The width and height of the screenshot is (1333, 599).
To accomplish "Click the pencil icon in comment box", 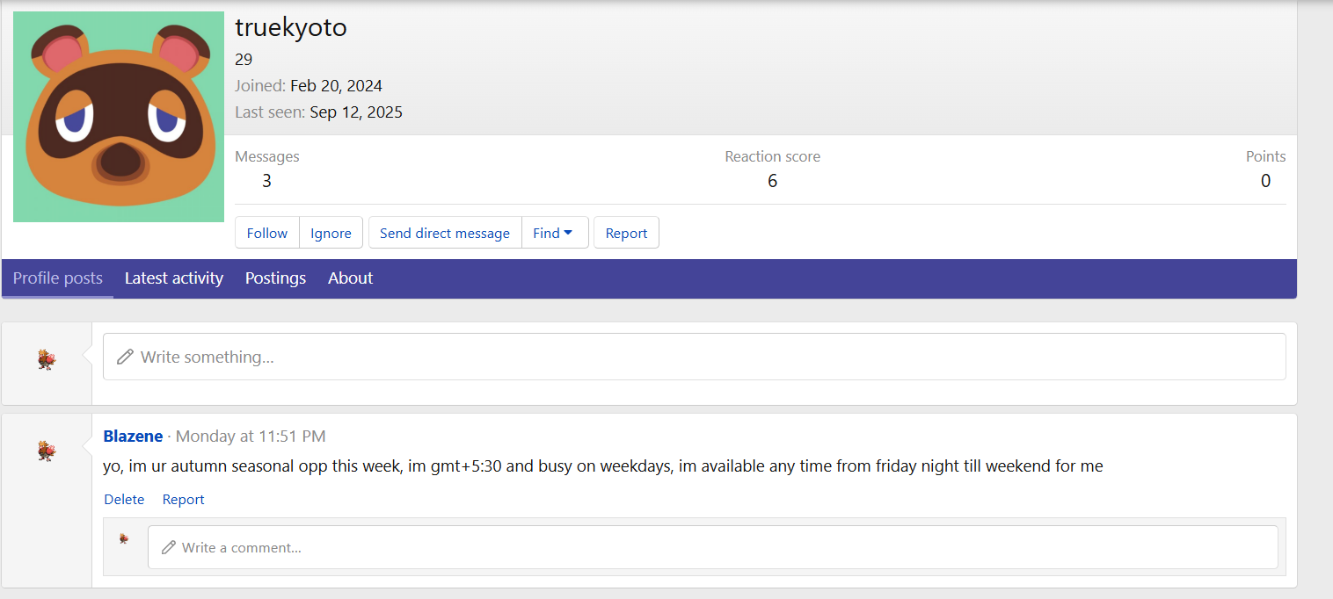I will (169, 547).
